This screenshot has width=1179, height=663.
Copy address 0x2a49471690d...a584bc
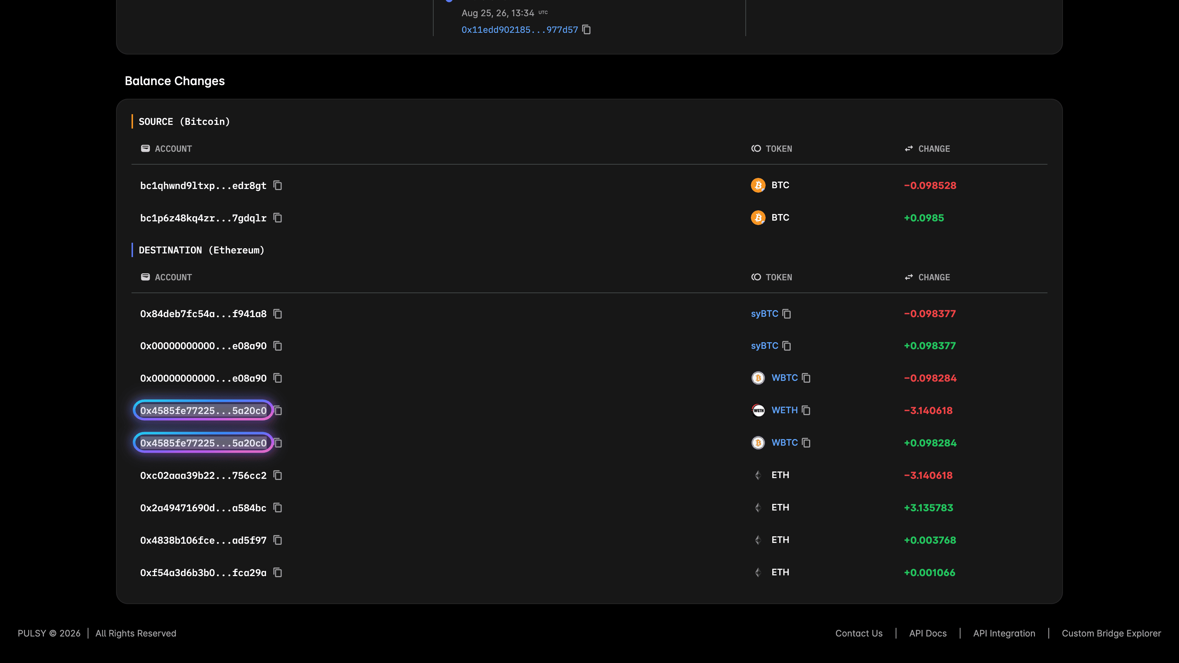[x=277, y=508]
